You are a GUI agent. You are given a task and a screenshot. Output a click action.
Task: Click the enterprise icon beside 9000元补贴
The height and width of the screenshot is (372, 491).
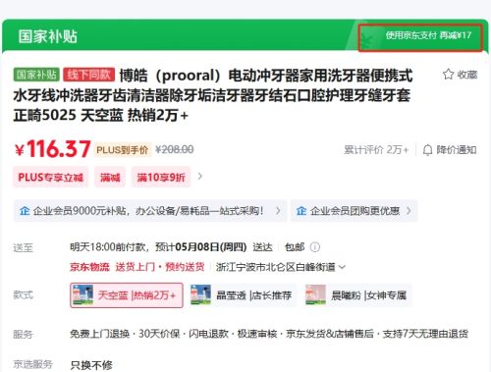[25, 211]
